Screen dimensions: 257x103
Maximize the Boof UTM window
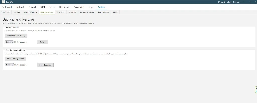(x=250, y=2)
